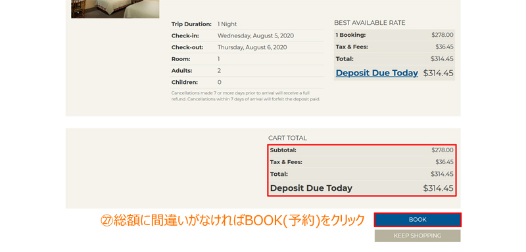Viewport: 526px width, 252px height.
Task: Click the cart Deposit Due Today amount
Action: 438,188
